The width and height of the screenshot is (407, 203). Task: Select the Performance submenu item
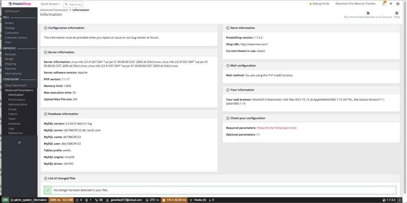17,100
